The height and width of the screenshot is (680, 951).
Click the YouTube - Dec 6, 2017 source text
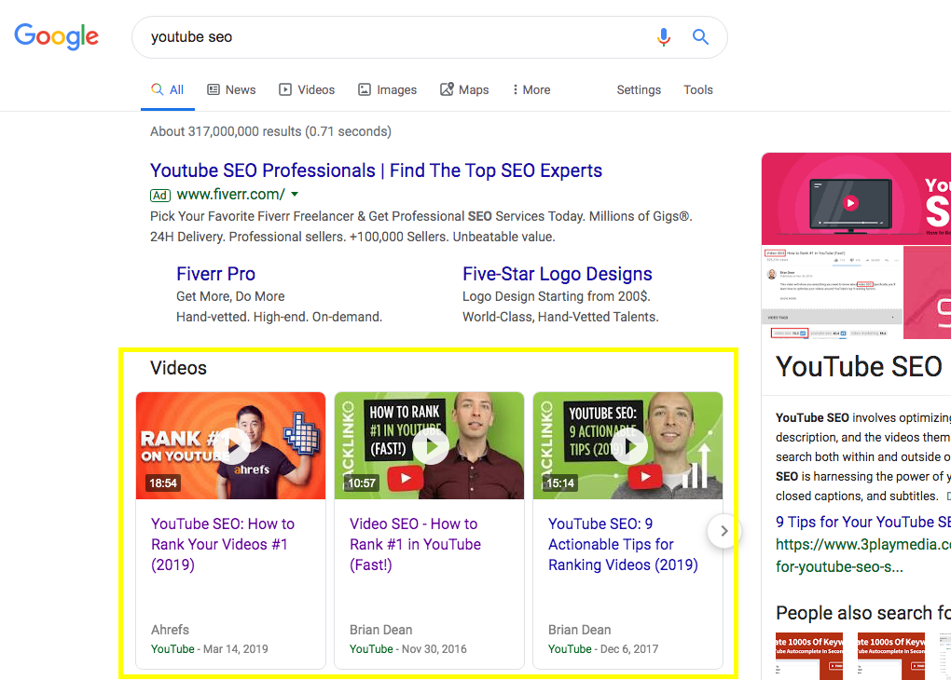click(x=603, y=649)
